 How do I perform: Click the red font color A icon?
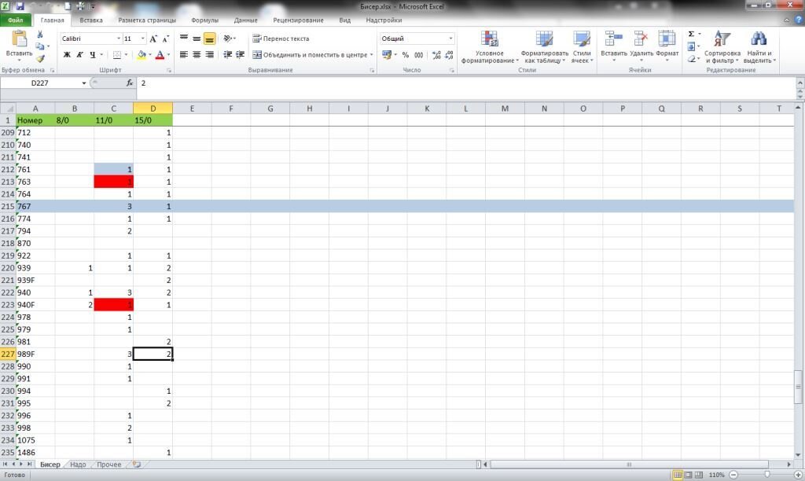pos(160,54)
